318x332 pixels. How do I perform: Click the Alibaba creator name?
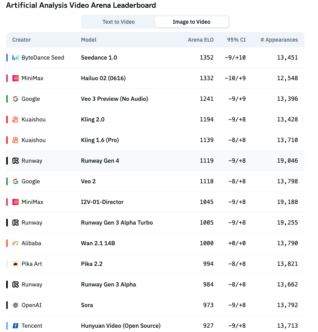coord(31,243)
